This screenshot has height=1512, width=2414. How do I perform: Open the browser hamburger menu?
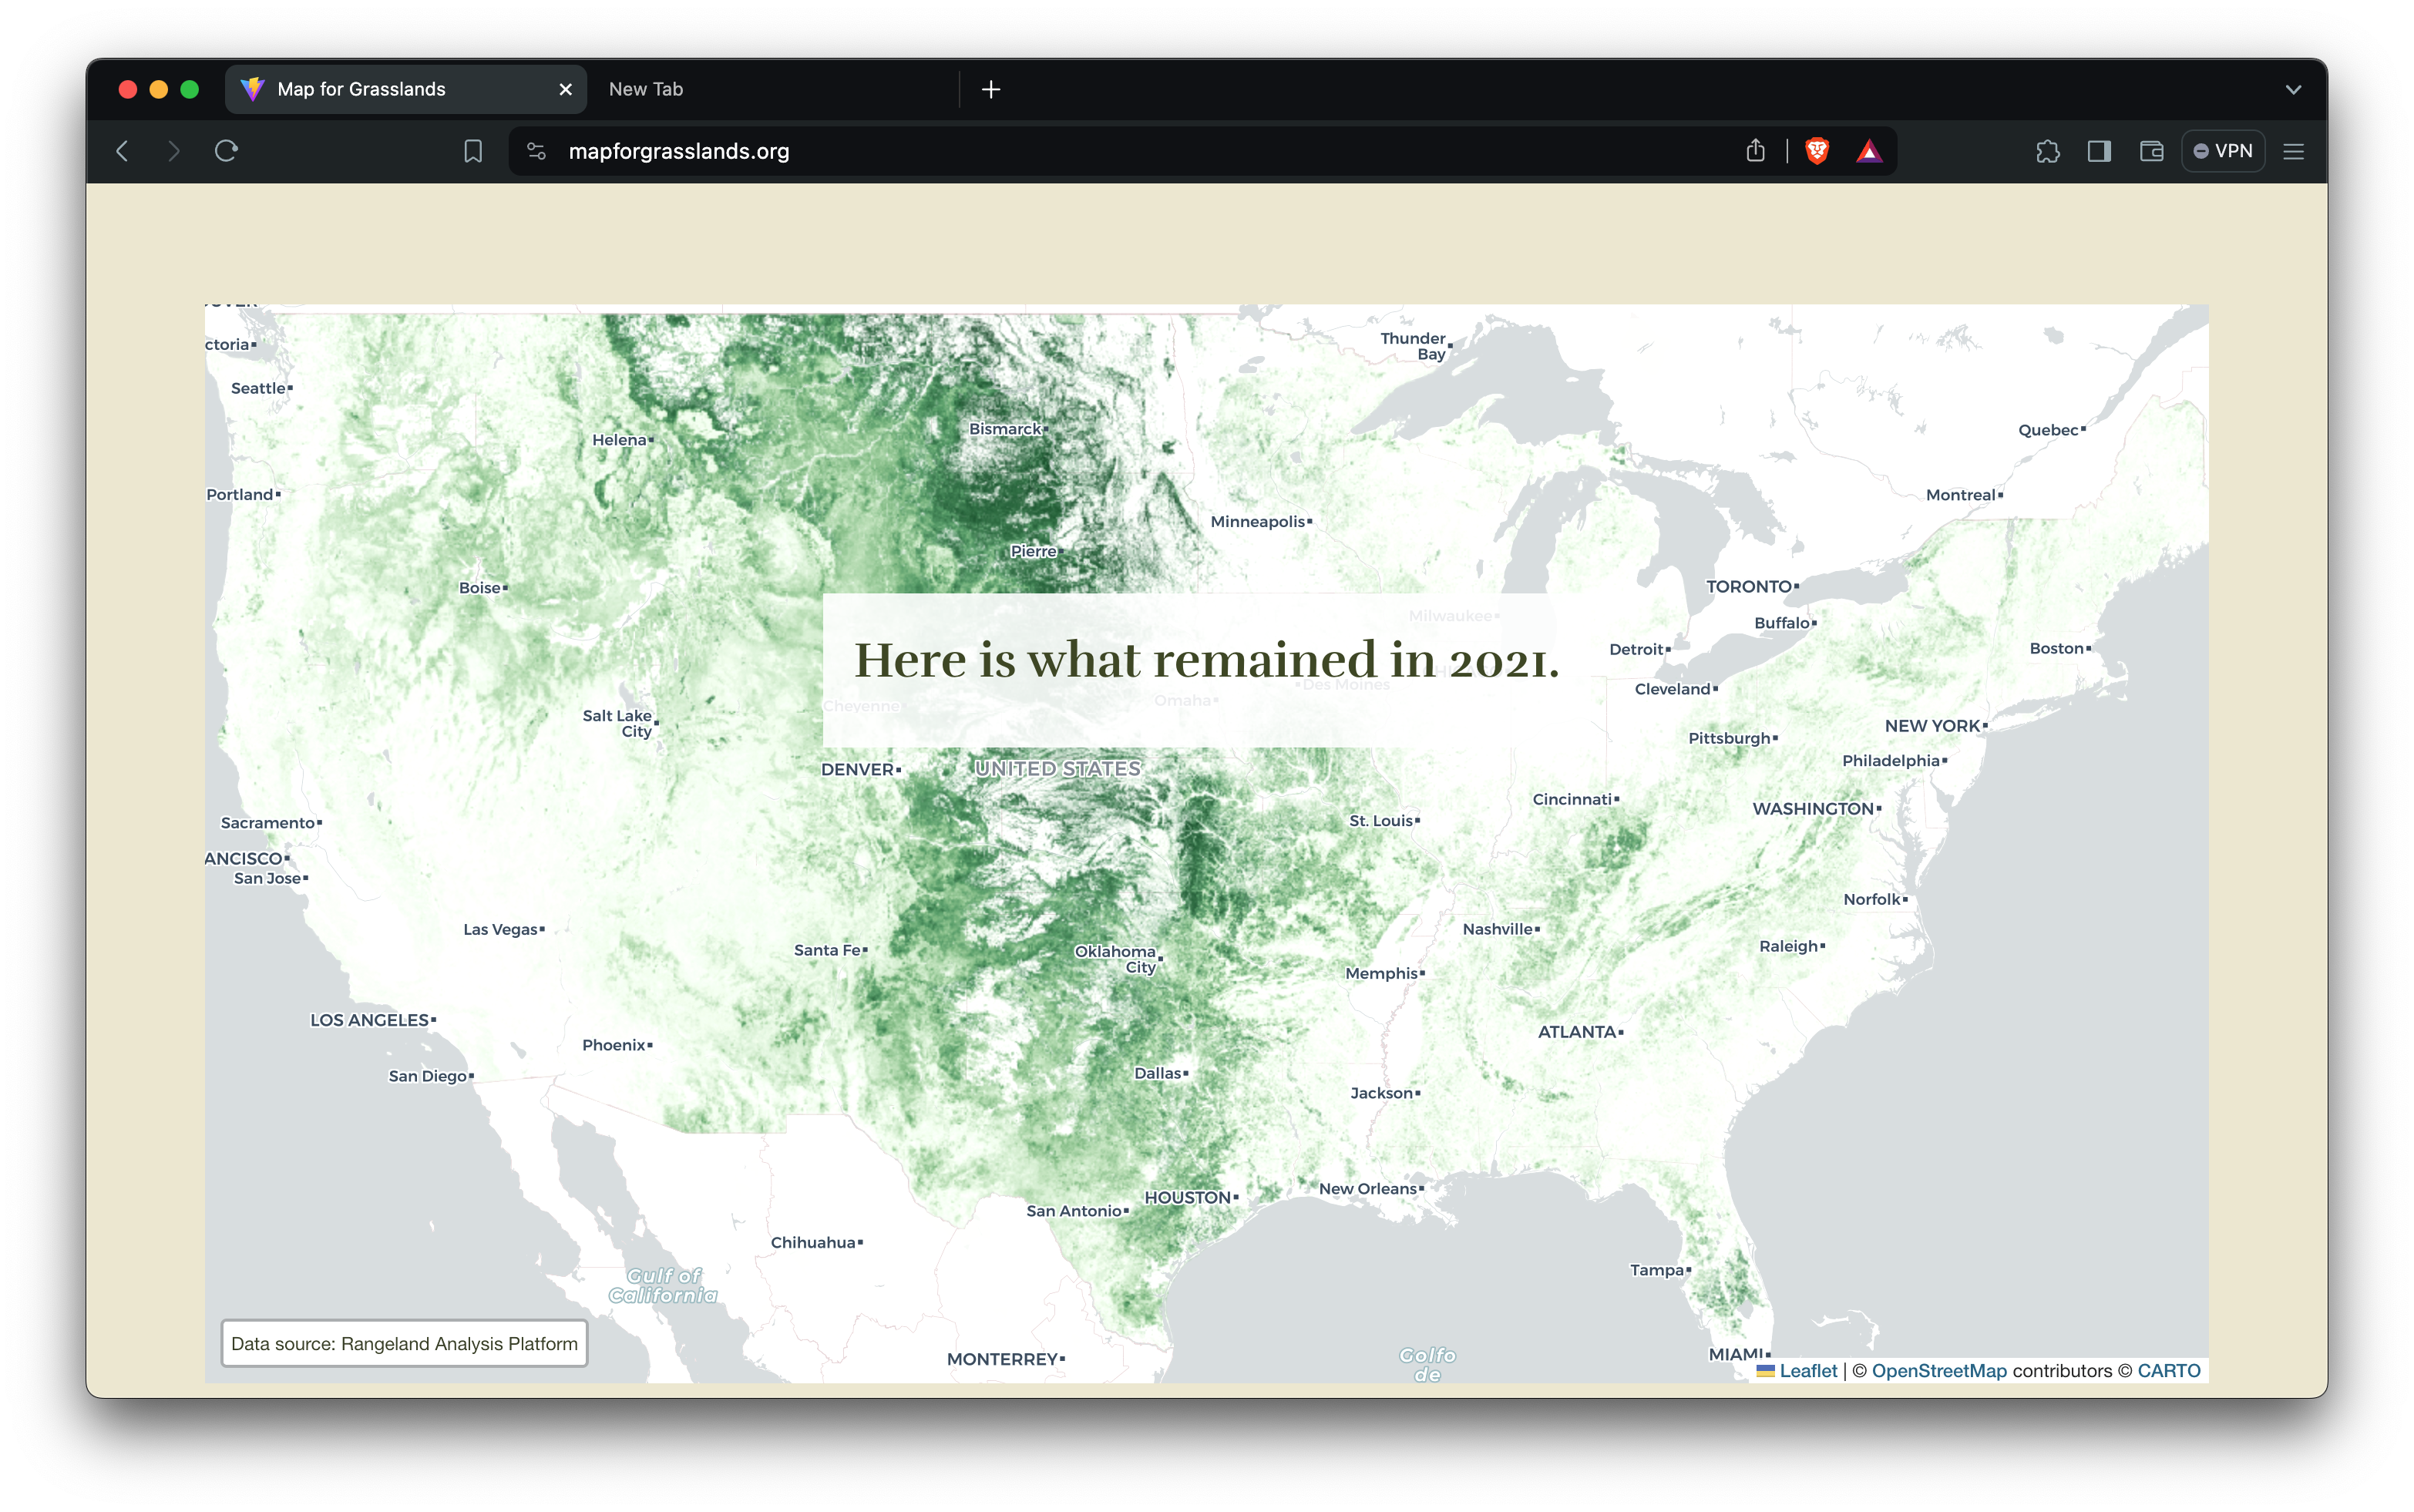coord(2294,151)
